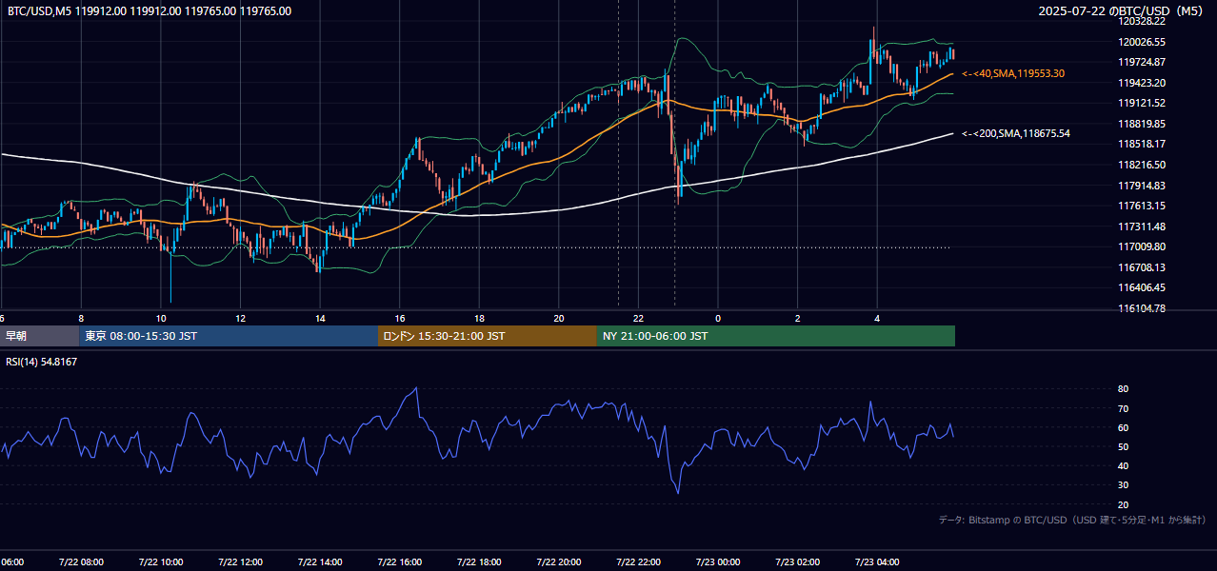Click the 東京 08:00-15:30 JST session band
The height and width of the screenshot is (571, 1217).
229,336
